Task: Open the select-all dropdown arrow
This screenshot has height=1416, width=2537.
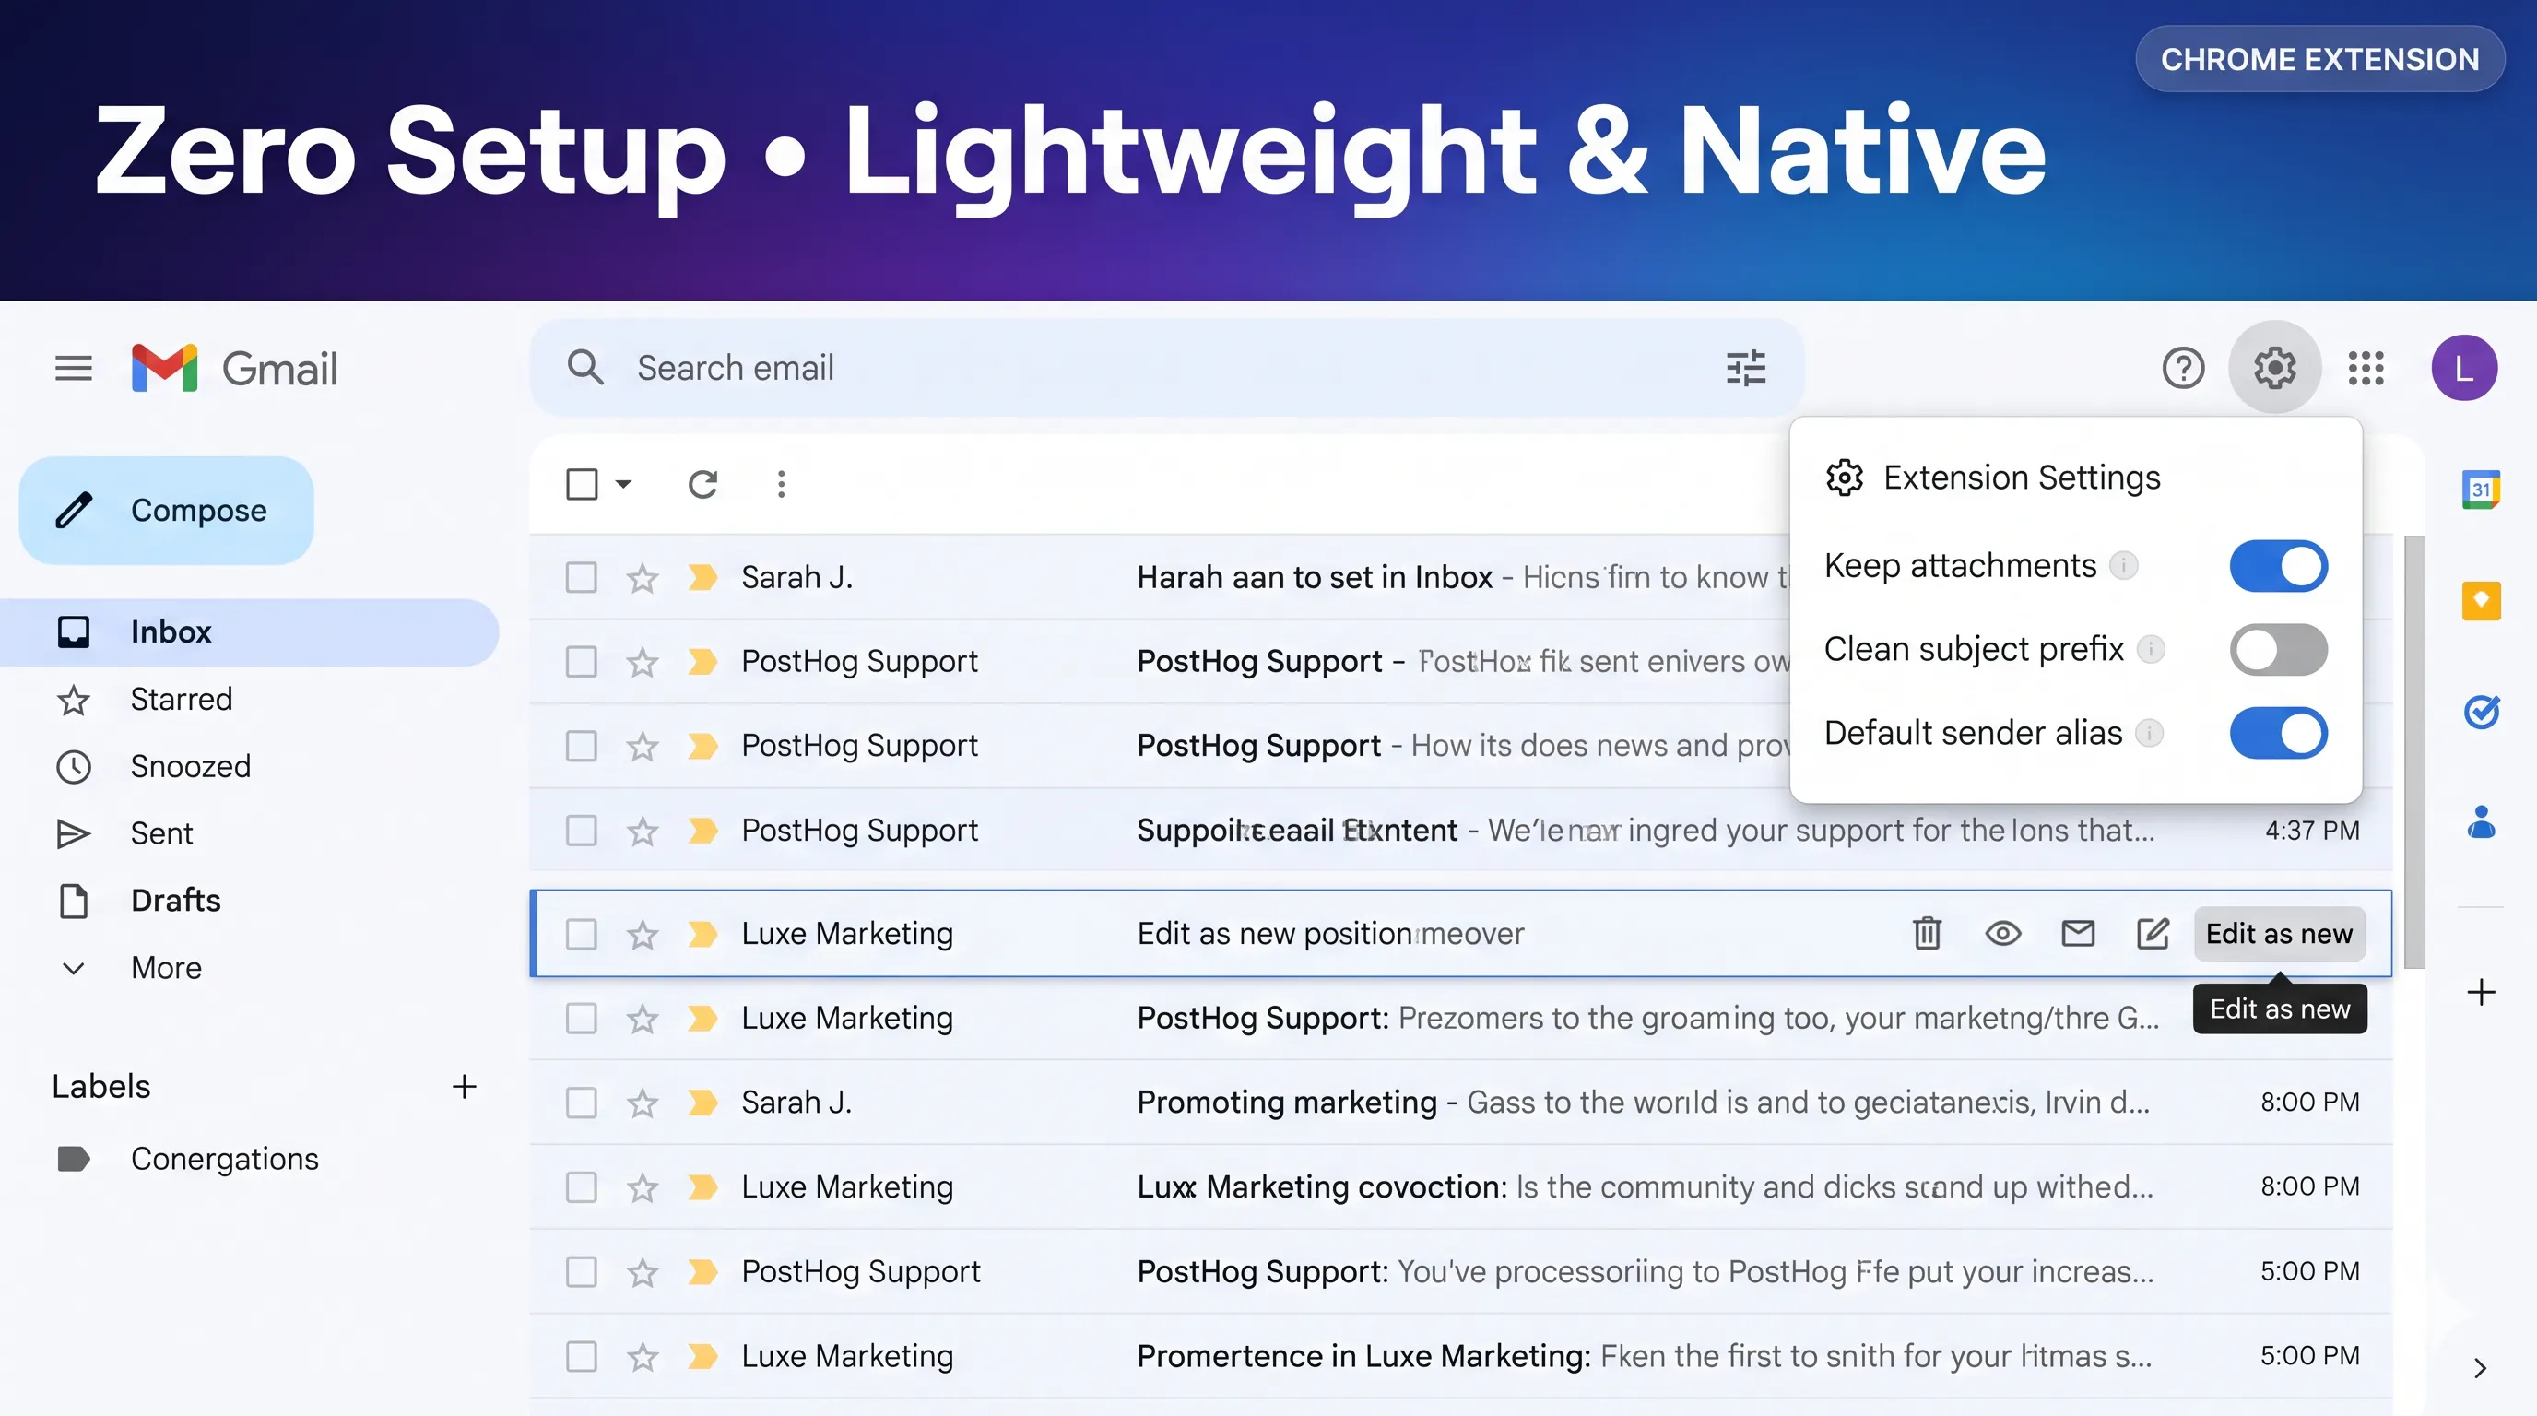Action: pos(623,485)
